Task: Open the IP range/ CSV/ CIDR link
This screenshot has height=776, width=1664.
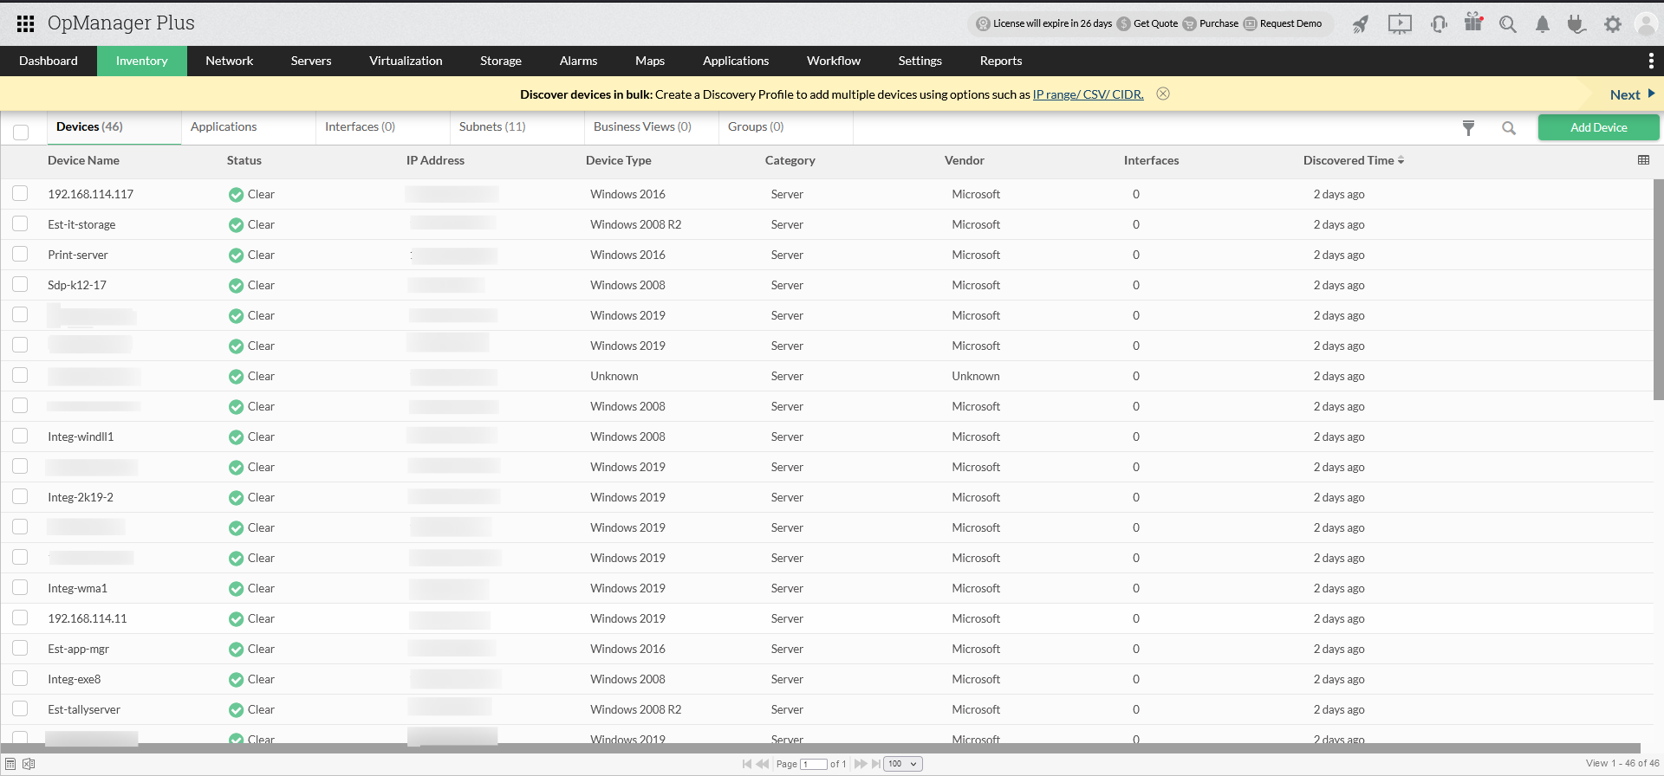Action: click(x=1088, y=94)
